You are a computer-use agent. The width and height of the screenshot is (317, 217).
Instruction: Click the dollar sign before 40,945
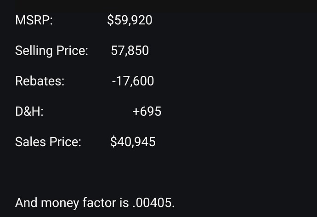113,142
